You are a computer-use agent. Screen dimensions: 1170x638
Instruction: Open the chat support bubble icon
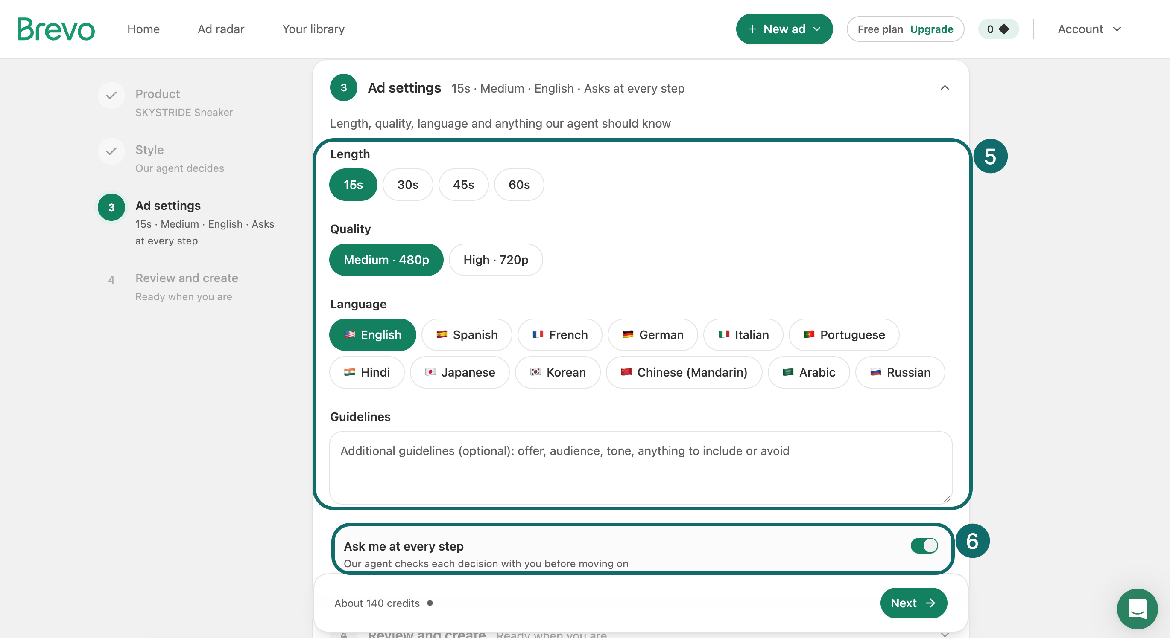click(x=1137, y=609)
